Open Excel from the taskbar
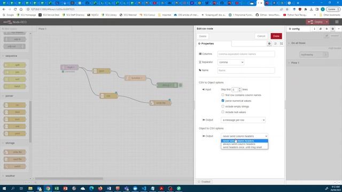 [57, 188]
